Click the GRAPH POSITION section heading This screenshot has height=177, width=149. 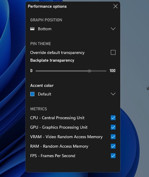[x=46, y=20]
